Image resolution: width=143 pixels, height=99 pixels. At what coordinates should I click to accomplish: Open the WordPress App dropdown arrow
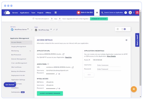pos(51,29)
